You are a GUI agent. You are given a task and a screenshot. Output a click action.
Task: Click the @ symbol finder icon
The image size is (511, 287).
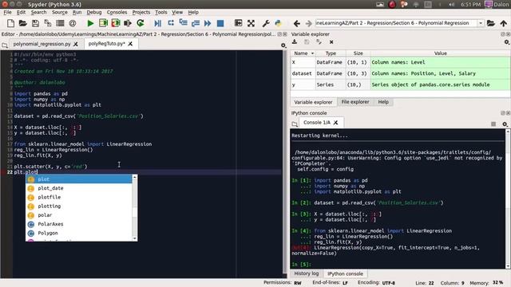pyautogui.click(x=73, y=23)
